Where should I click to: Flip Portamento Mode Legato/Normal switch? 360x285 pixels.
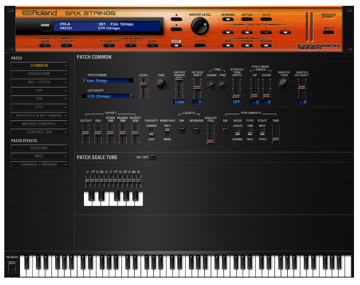[x=237, y=132]
